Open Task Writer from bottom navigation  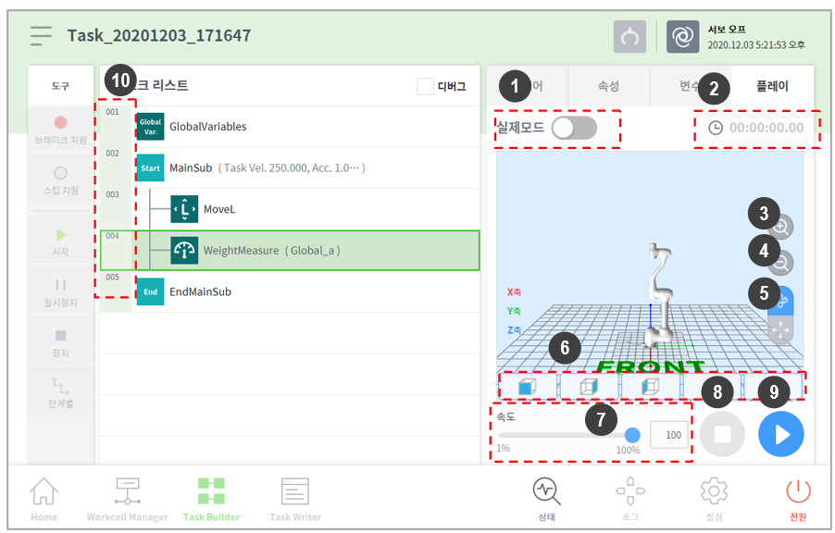click(x=295, y=498)
